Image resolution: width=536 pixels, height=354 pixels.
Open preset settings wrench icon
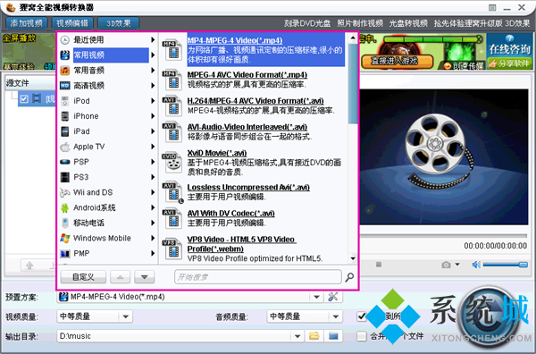point(333,297)
